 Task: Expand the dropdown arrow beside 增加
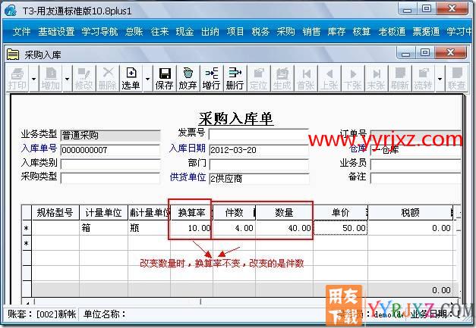tap(67, 78)
